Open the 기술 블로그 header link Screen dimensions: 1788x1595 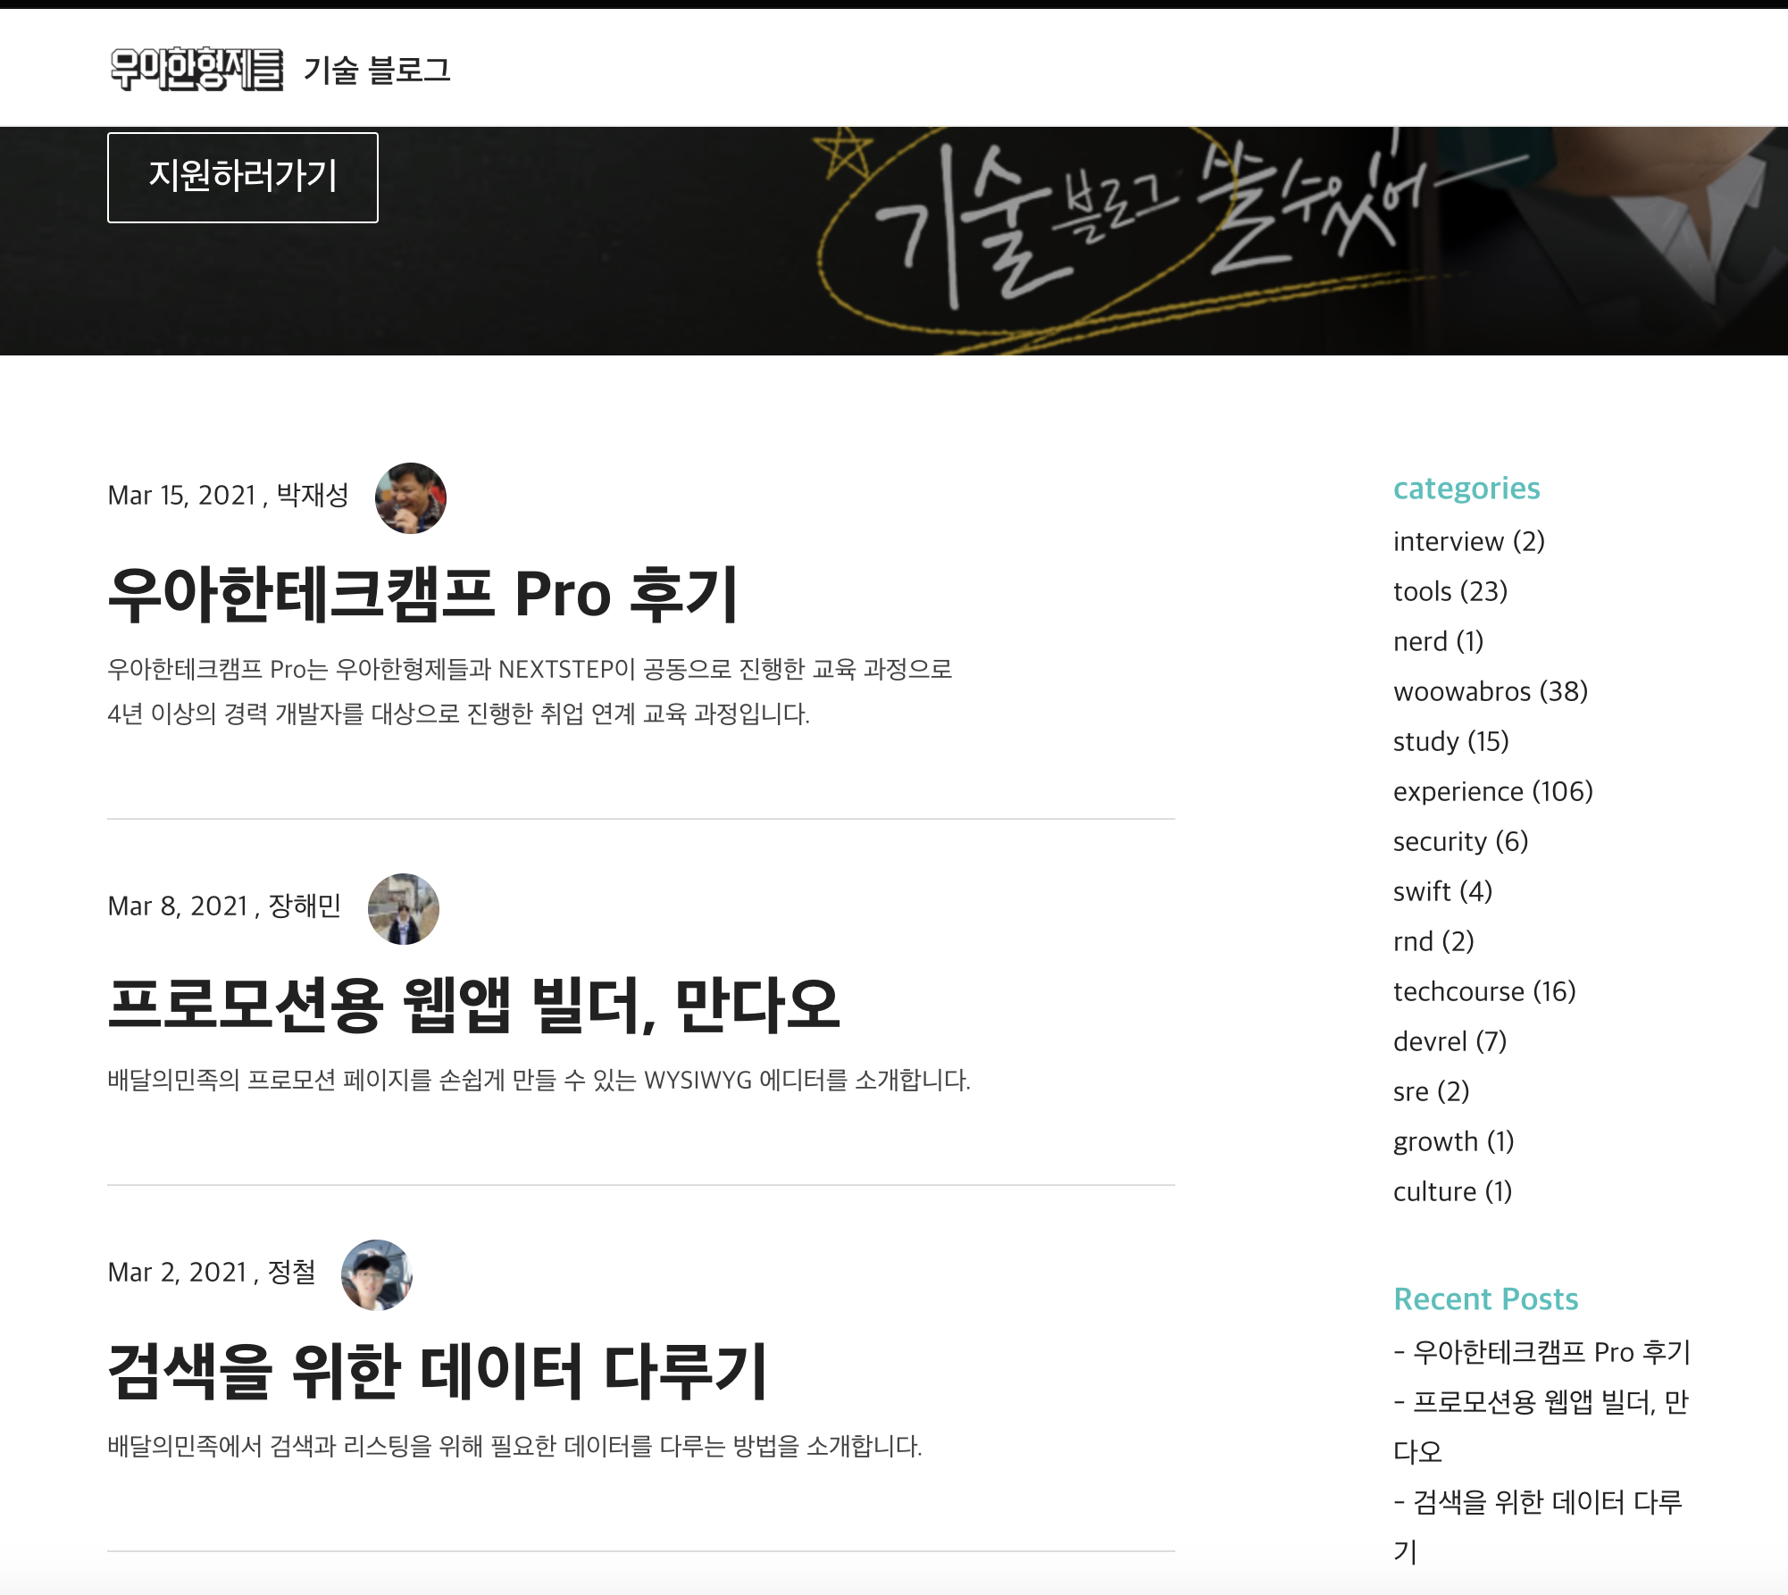(x=377, y=70)
